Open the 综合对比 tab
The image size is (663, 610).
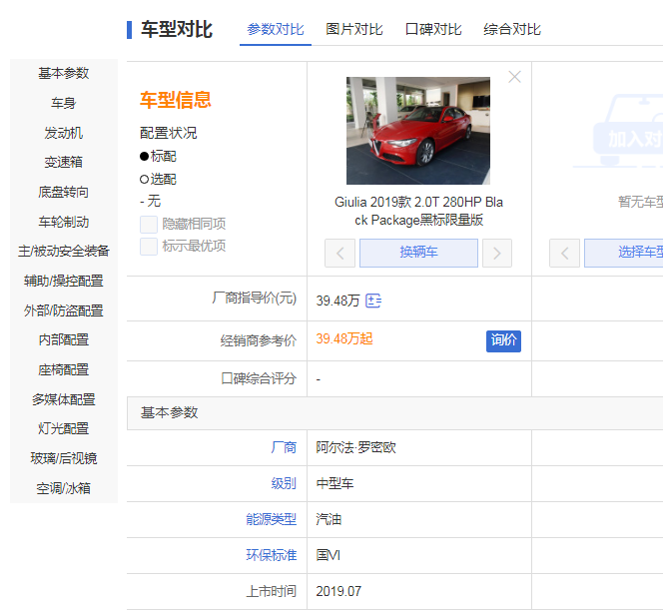(512, 30)
